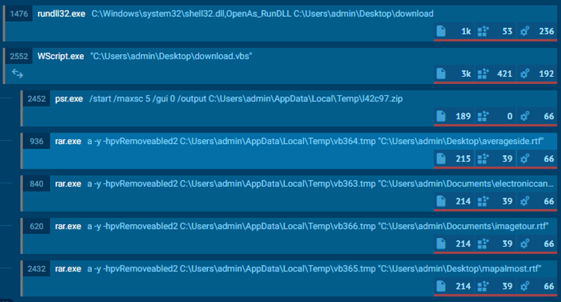
Task: Click the file icon in the rar.exe 936 row
Action: tap(441, 159)
